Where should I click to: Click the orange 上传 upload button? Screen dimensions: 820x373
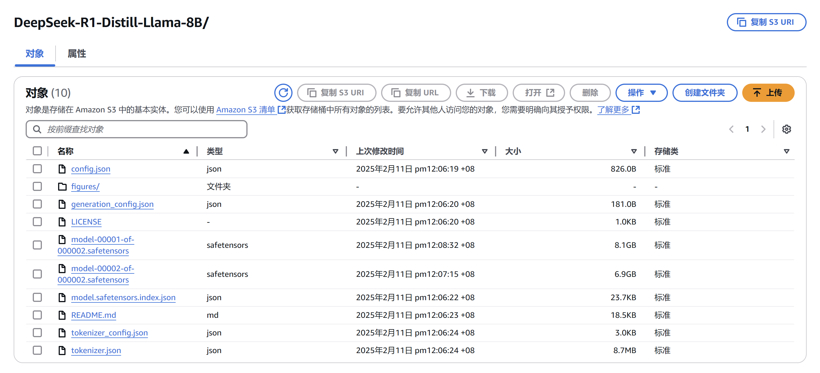768,92
